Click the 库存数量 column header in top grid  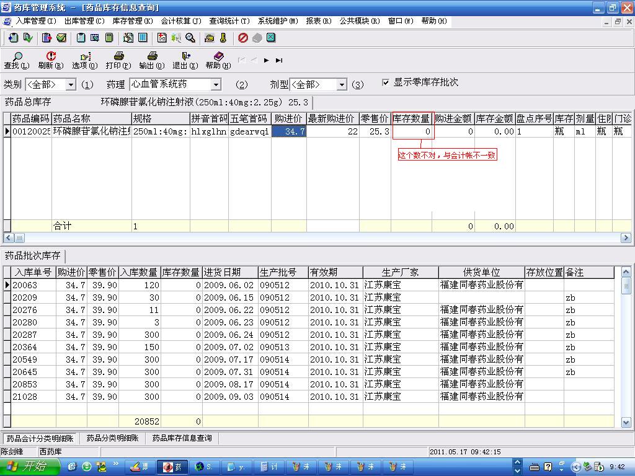412,118
